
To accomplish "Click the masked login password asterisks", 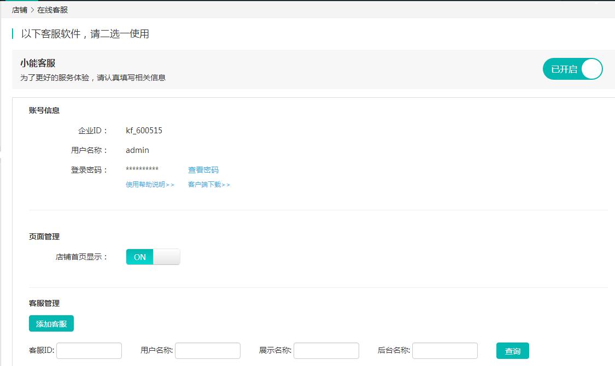I will coord(142,170).
